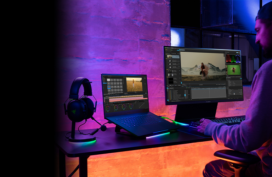Select the green screen clip thumbnail on monitor
272x177 pixels.
[x=234, y=70]
